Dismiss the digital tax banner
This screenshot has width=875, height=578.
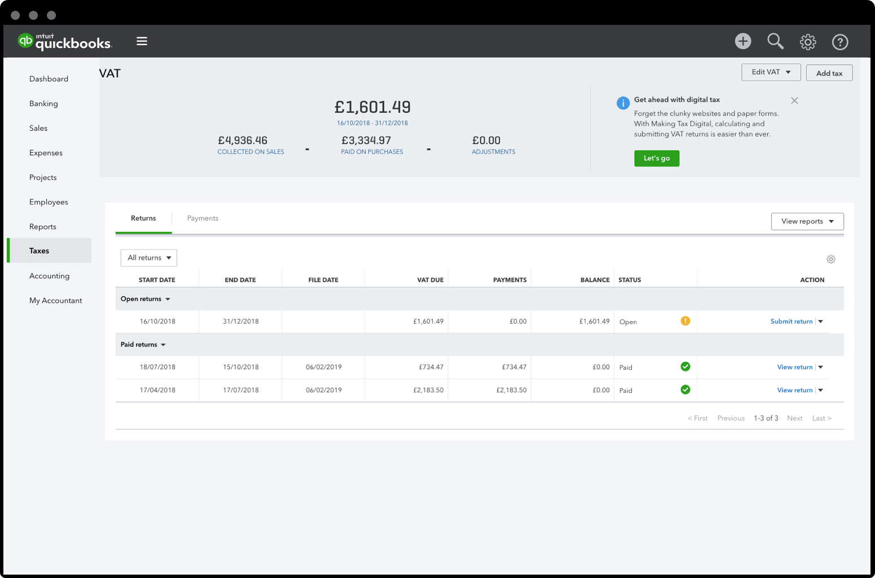794,100
